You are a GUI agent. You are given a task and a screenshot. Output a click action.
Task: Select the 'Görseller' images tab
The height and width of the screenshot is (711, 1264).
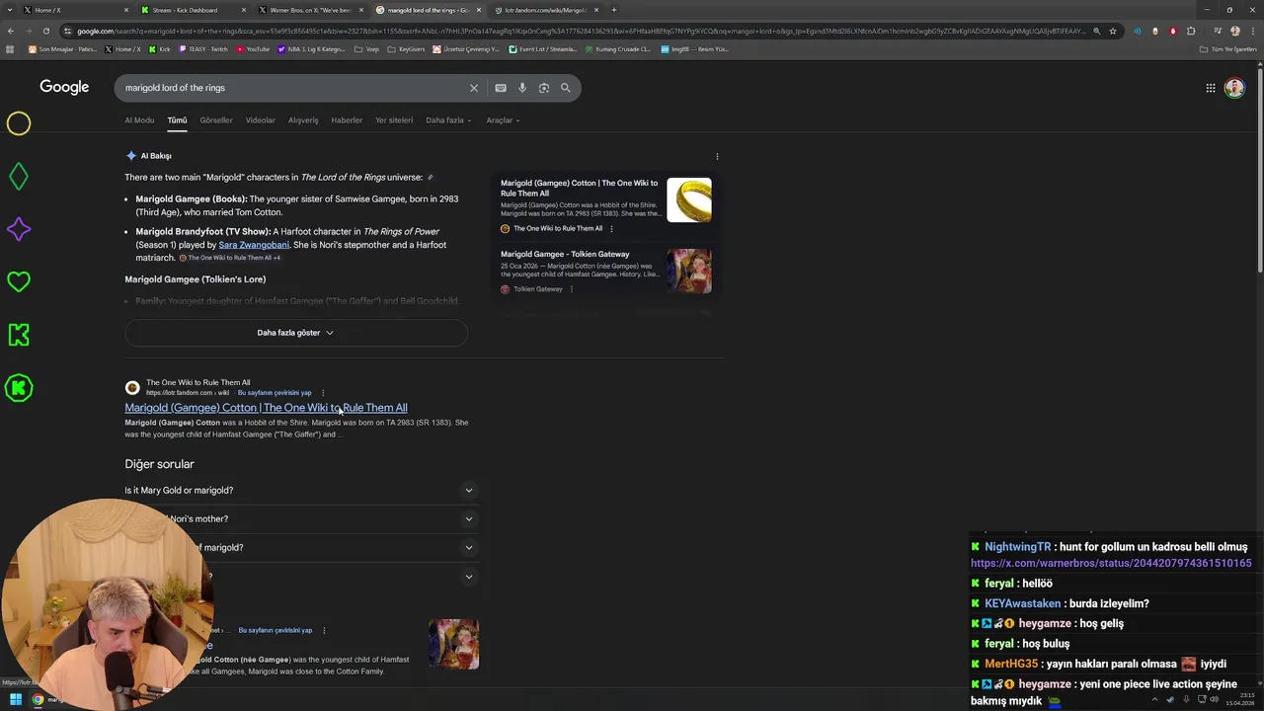216,120
